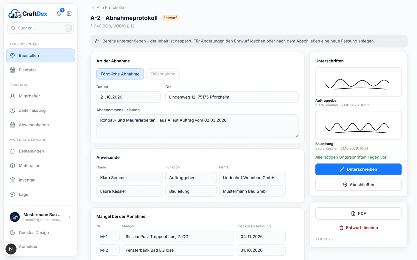417x260 pixels.
Task: Click the Mustermann Bau account avatar
Action: [15, 217]
